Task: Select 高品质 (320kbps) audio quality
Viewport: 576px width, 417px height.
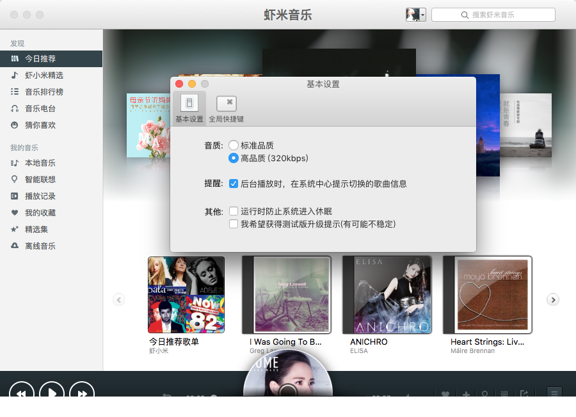Action: pyautogui.click(x=233, y=158)
